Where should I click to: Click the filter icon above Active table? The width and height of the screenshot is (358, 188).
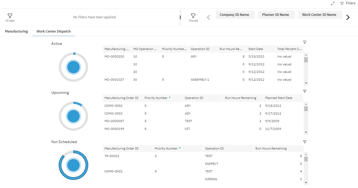point(305,42)
